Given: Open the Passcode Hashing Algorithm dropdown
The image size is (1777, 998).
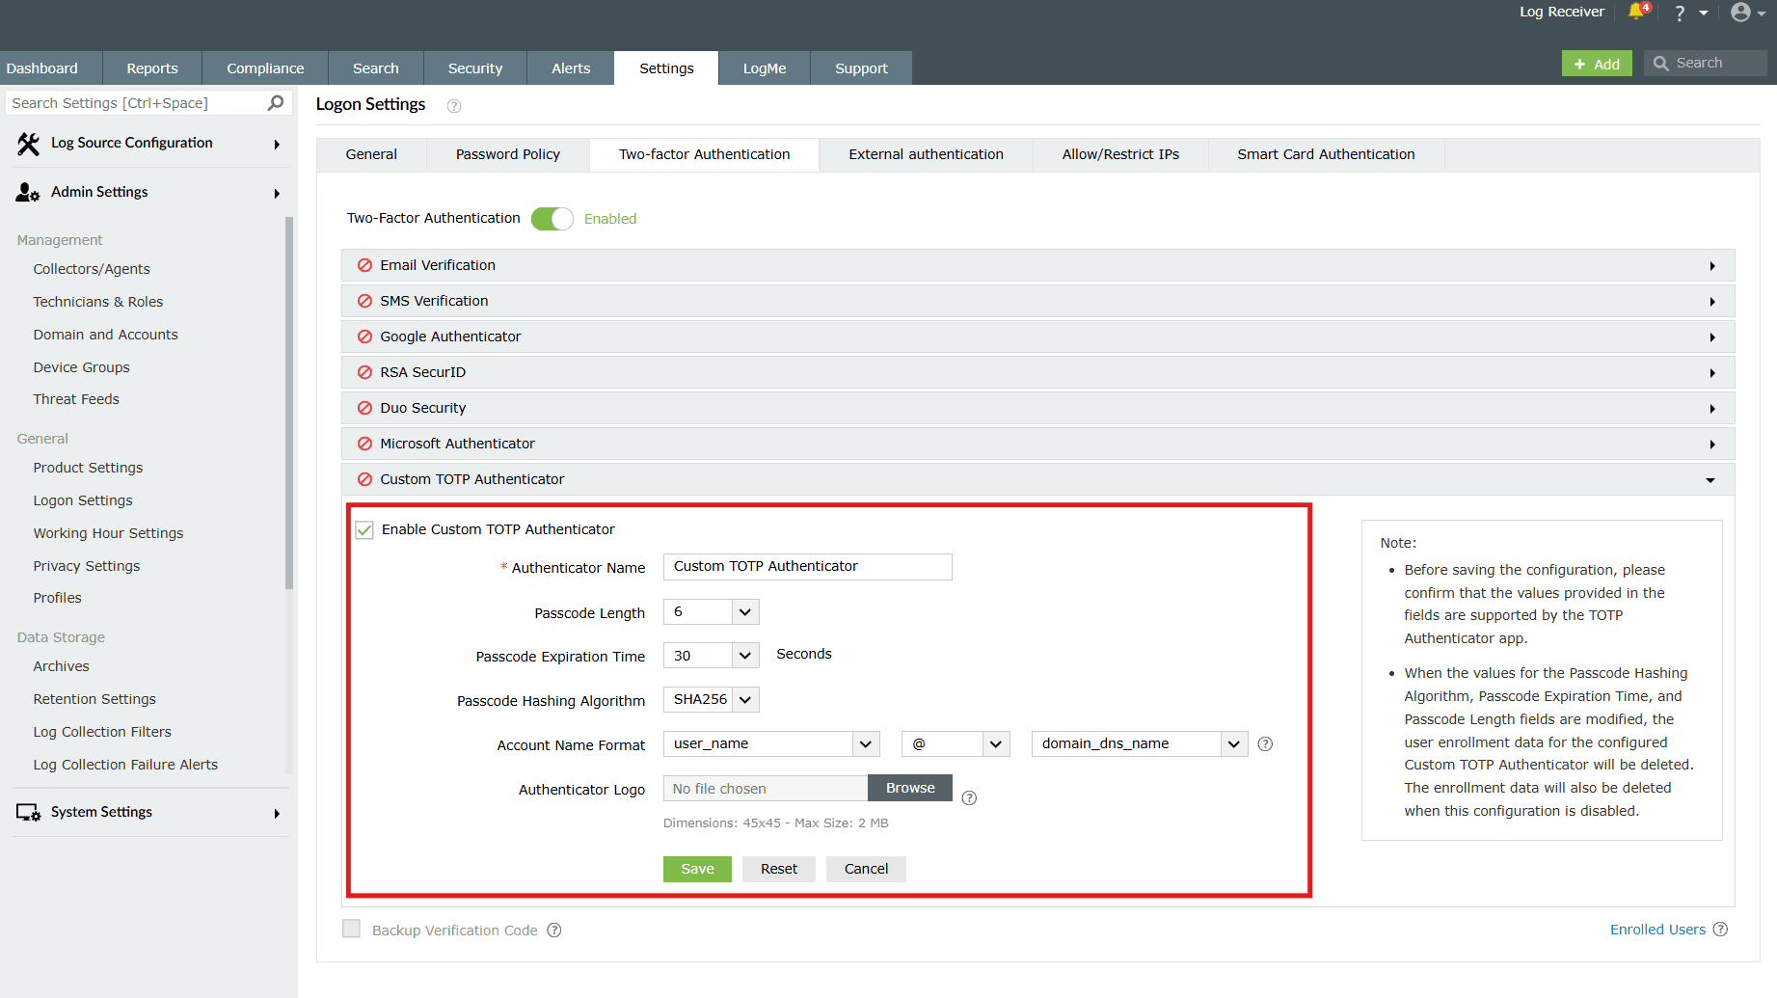Looking at the screenshot, I should [x=712, y=699].
